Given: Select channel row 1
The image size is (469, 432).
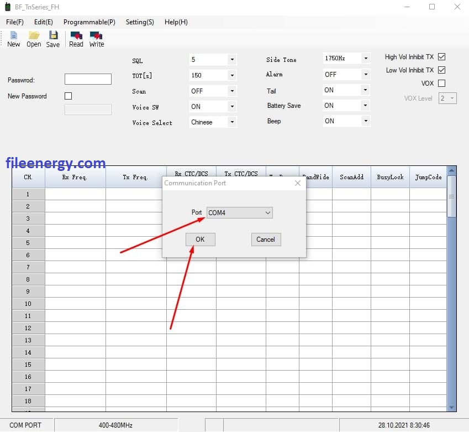Looking at the screenshot, I should [x=29, y=194].
